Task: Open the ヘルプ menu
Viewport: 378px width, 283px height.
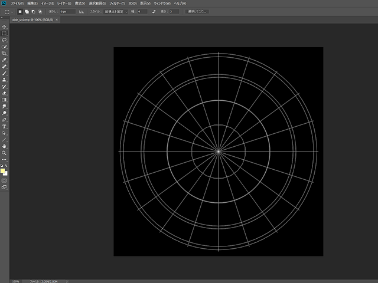Action: pyautogui.click(x=180, y=4)
